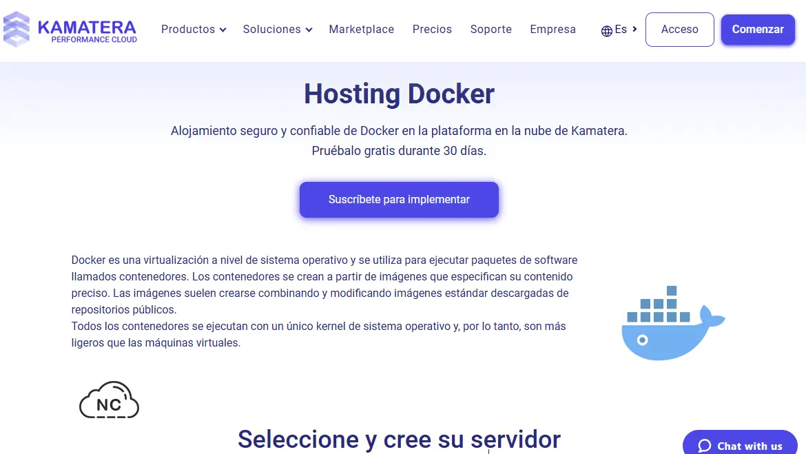Screen dimensions: 806x454
Task: Expand the chevron arrow beside Soluciones
Action: pos(309,30)
